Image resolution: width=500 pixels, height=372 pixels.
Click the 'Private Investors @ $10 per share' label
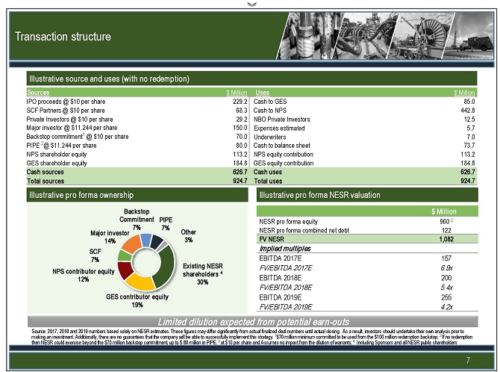coord(69,120)
